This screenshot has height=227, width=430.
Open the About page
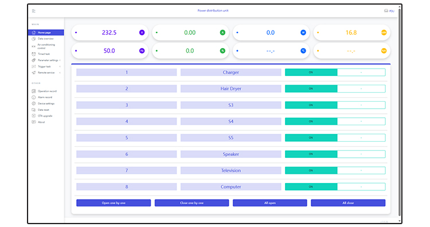click(x=41, y=122)
